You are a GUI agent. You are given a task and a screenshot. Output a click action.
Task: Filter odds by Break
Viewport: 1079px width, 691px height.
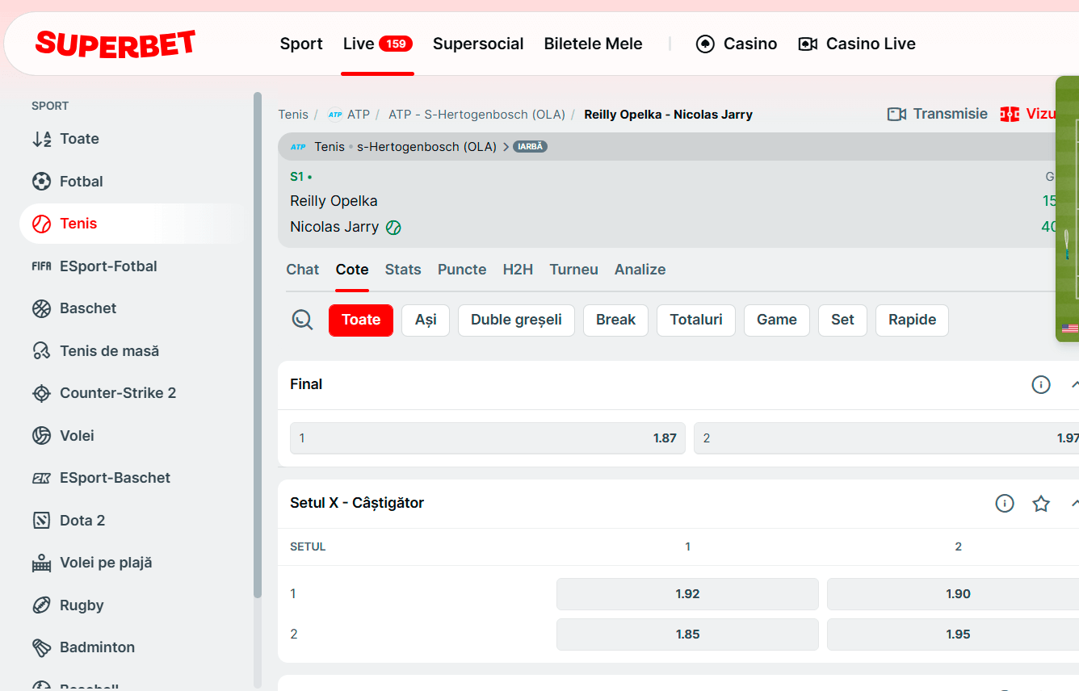point(615,320)
